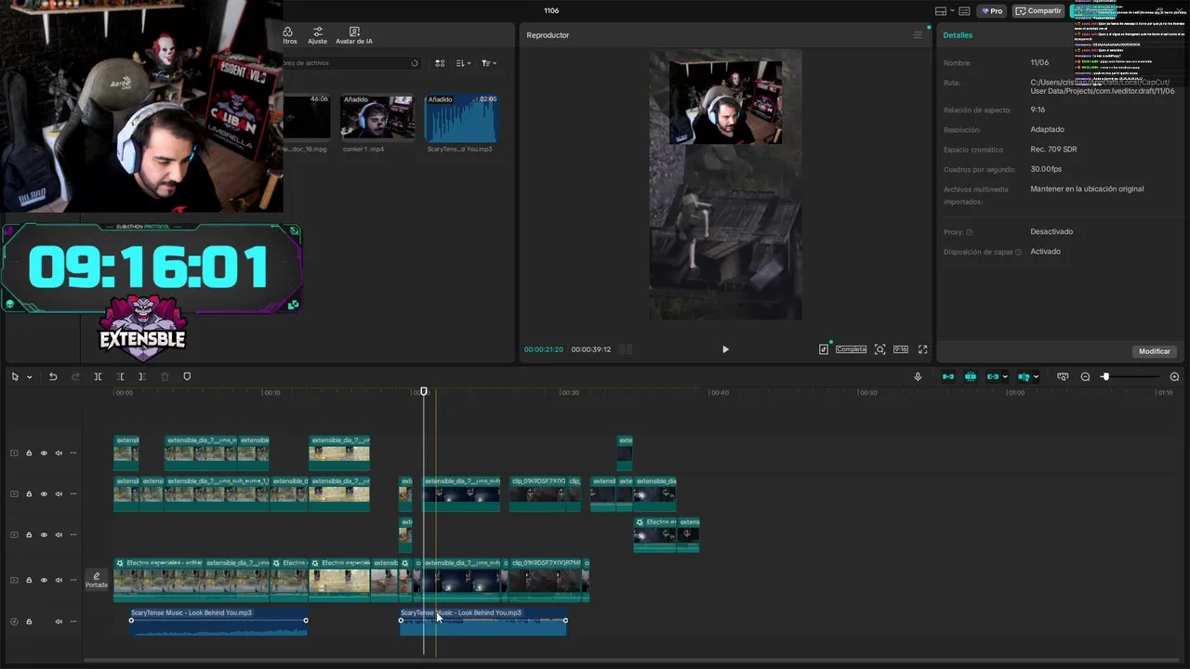The image size is (1190, 669).
Task: Open more options for the topmost video track
Action: (x=73, y=453)
